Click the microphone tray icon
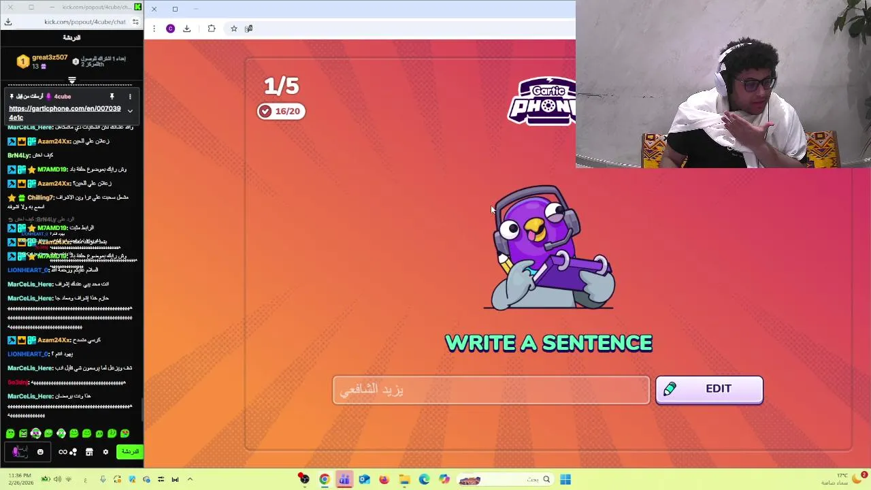 [x=103, y=480]
